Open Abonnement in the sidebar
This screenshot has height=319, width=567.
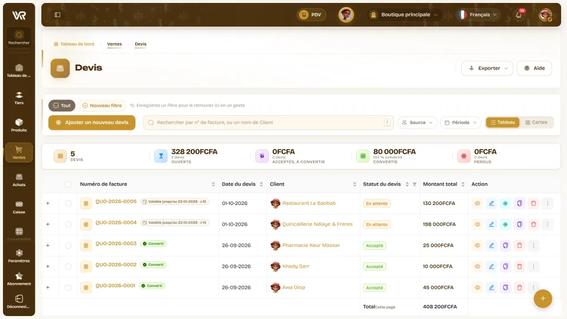(19, 279)
